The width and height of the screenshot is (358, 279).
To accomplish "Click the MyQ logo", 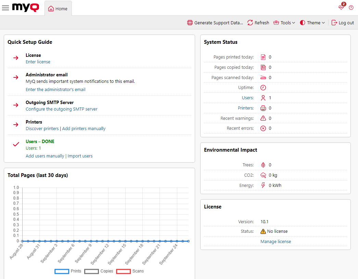I will tap(25, 8).
